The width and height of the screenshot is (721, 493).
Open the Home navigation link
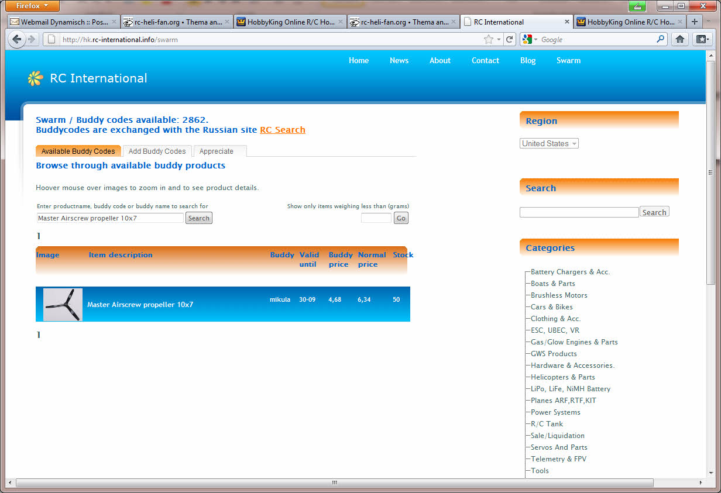coord(359,60)
